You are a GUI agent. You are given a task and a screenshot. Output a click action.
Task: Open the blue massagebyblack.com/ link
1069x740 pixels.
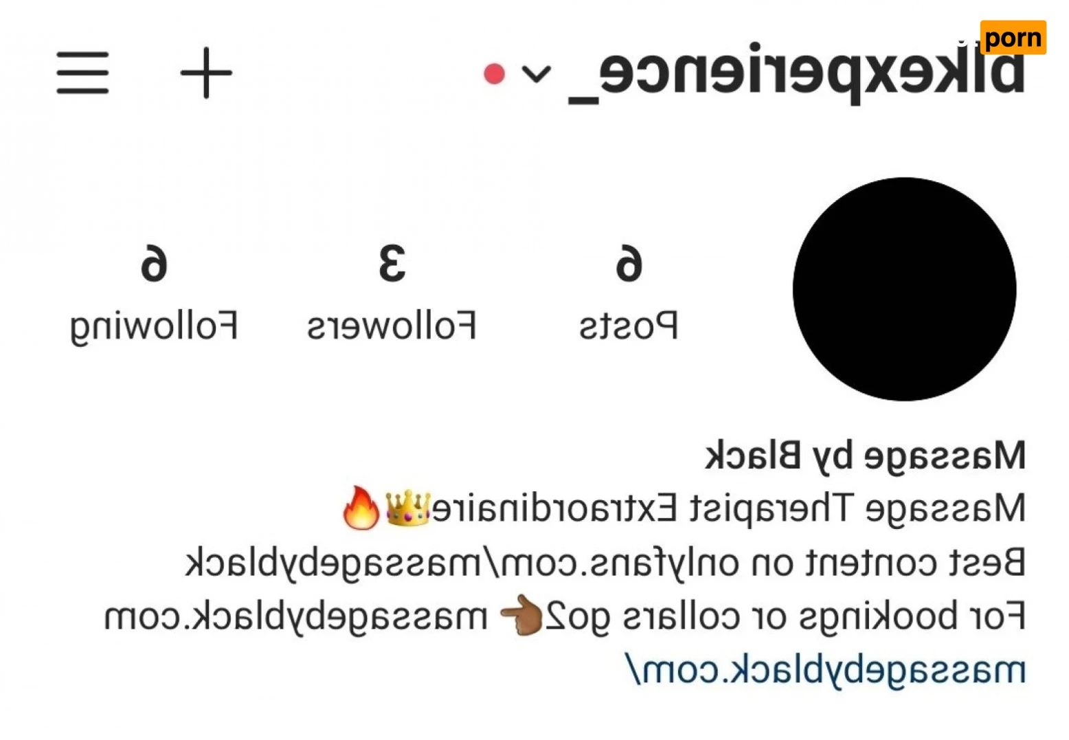(x=825, y=669)
